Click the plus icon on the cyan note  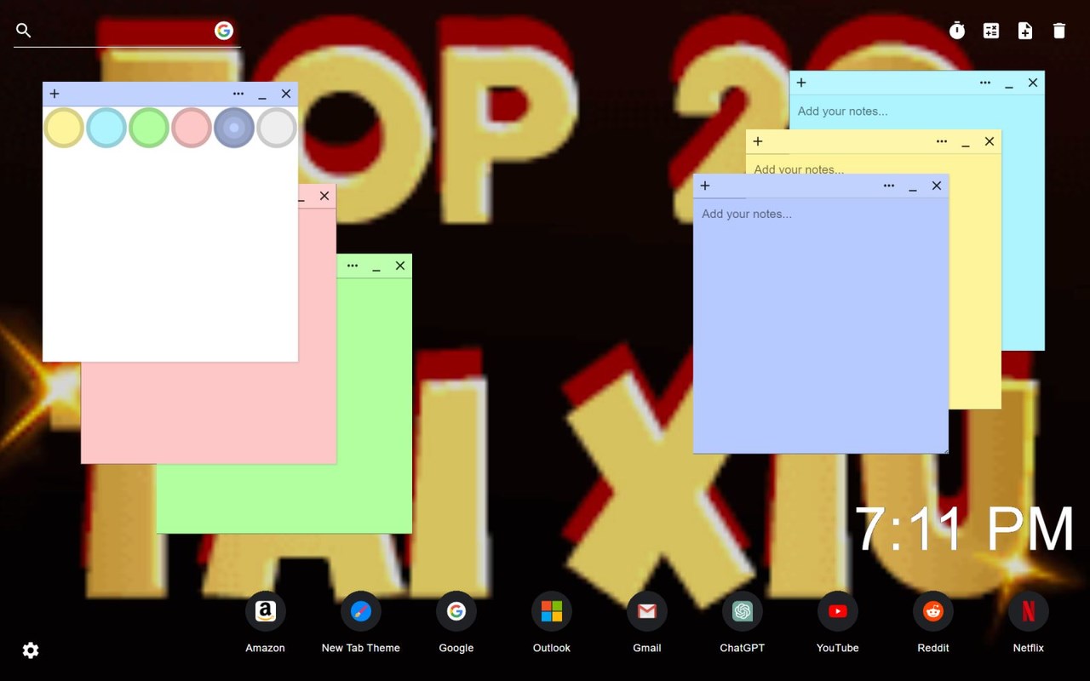tap(801, 83)
